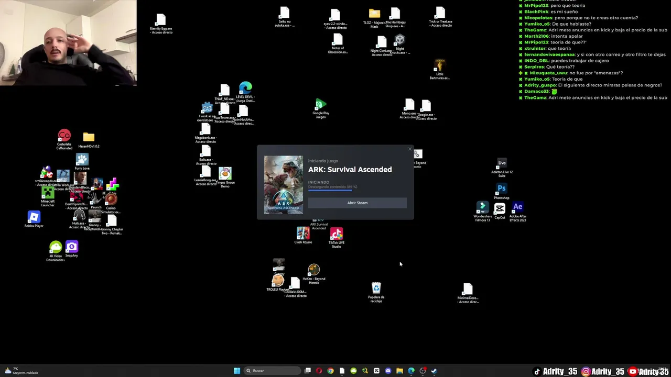Select the HeXen - Beyond Heretic shortcut below dialog
Screen dimensions: 671x377
coord(314,274)
